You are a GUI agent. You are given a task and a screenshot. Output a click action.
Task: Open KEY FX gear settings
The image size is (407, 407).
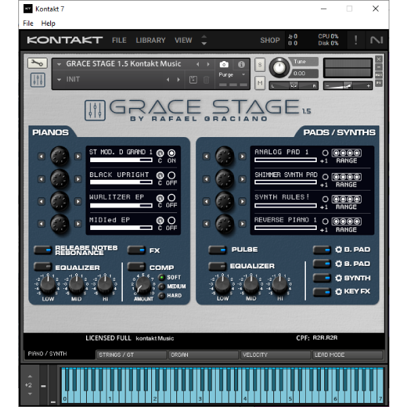[x=338, y=292]
